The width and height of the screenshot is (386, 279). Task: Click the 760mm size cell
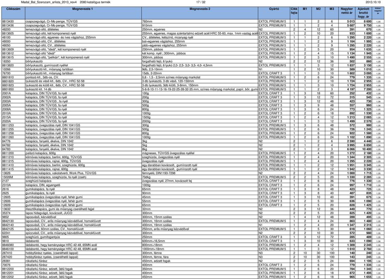pos(147,21)
